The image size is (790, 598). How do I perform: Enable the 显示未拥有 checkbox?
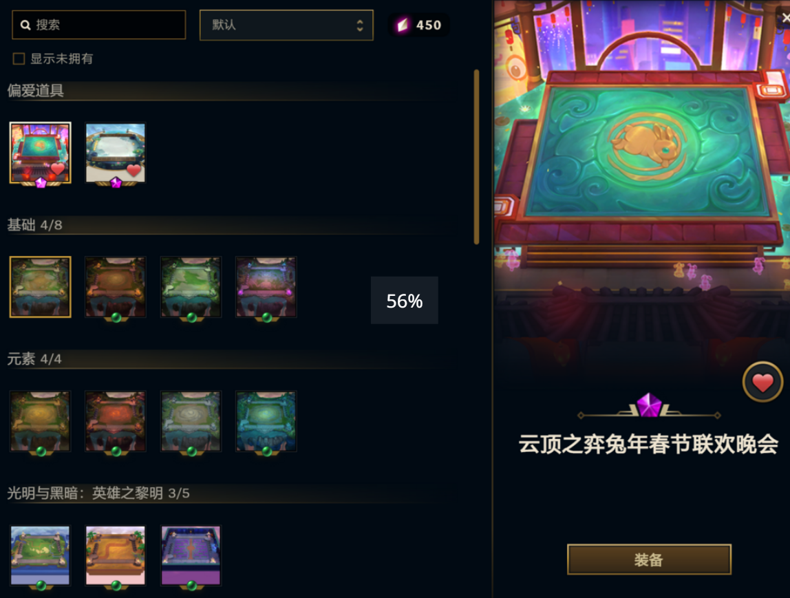click(x=19, y=59)
